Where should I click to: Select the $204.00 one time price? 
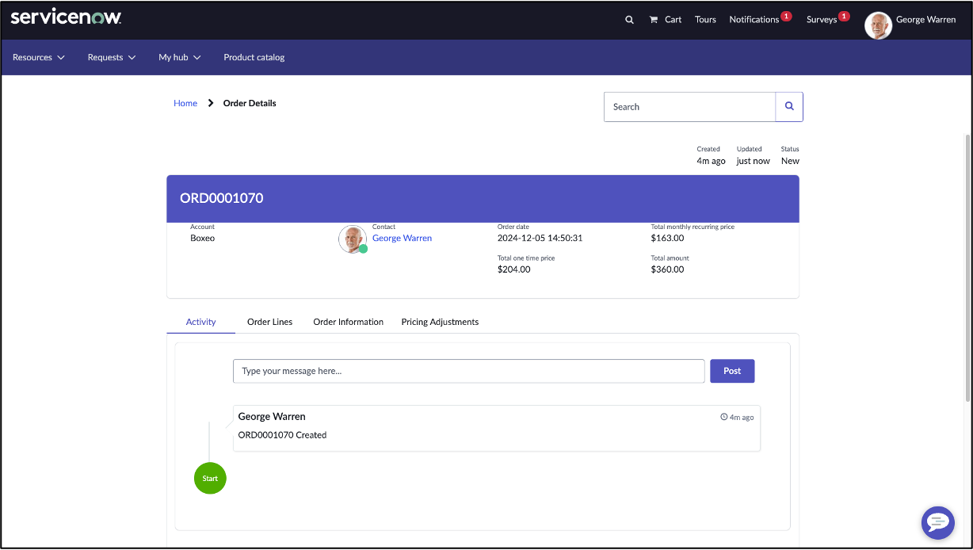click(514, 269)
